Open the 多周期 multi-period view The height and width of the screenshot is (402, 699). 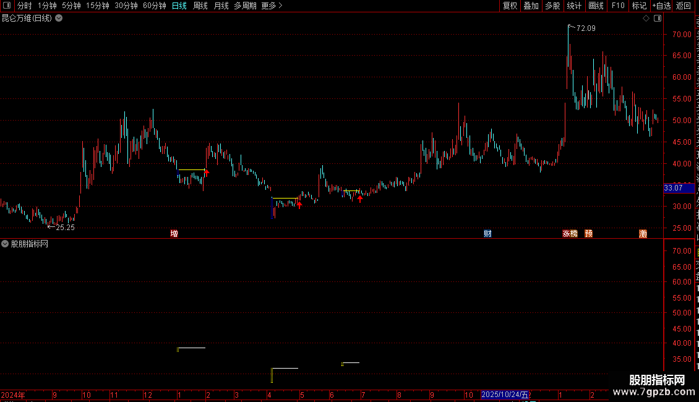pos(245,6)
